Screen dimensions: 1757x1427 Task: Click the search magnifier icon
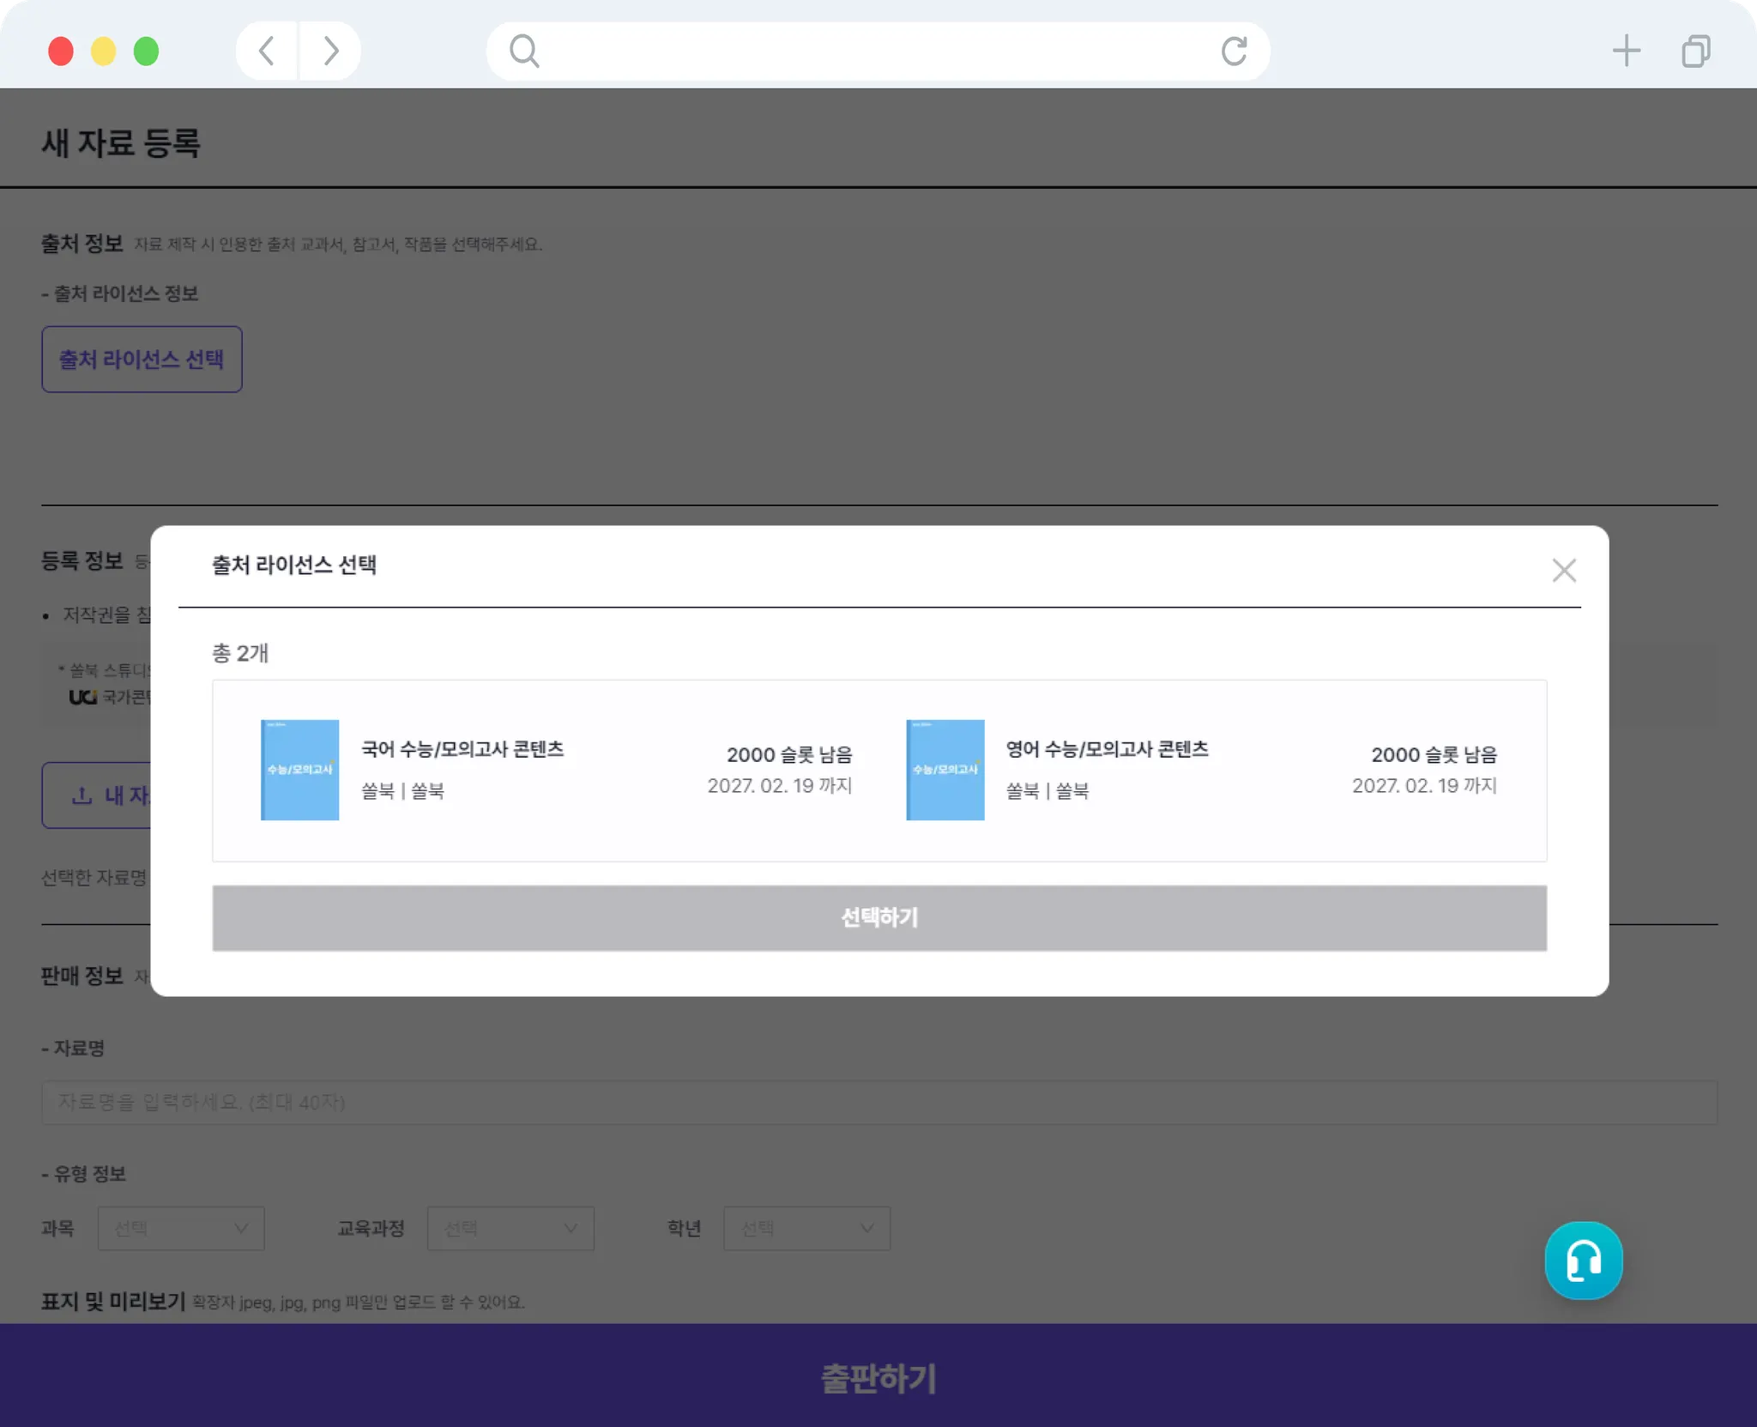tap(524, 51)
